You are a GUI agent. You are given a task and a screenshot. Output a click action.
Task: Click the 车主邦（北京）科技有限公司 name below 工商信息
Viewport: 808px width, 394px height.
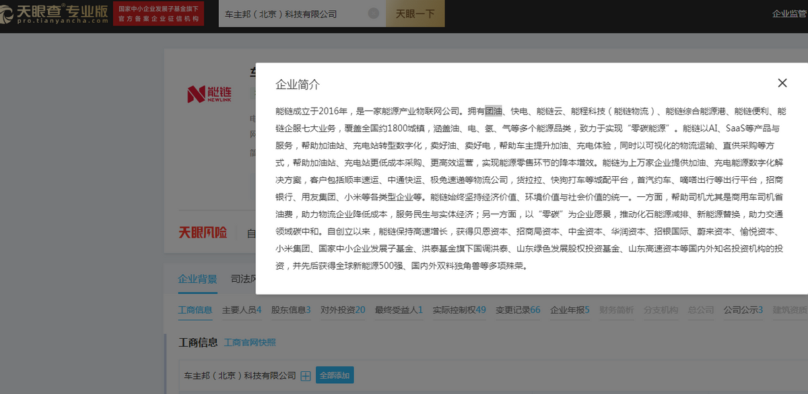click(240, 376)
